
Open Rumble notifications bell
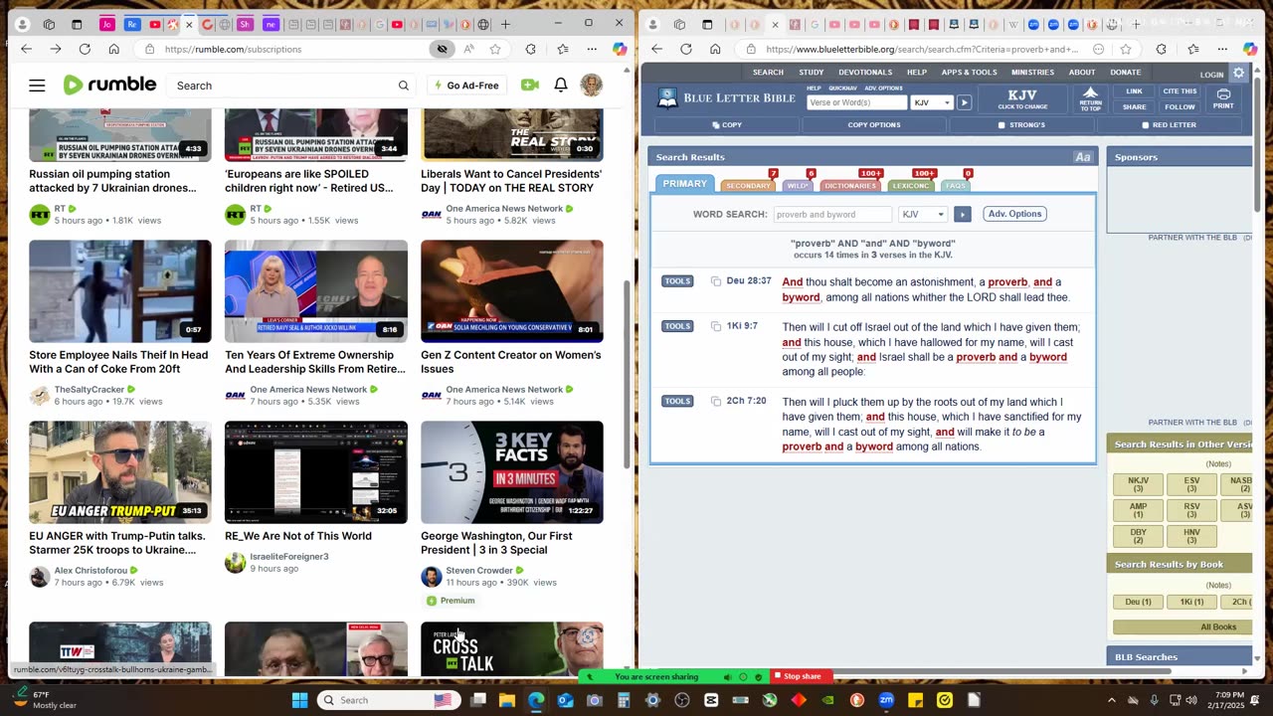561,86
